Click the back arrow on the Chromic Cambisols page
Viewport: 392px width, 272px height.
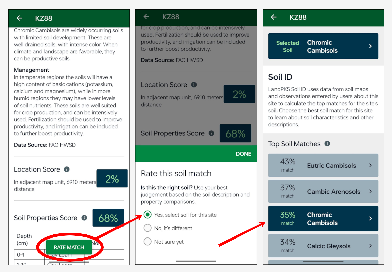click(x=19, y=18)
